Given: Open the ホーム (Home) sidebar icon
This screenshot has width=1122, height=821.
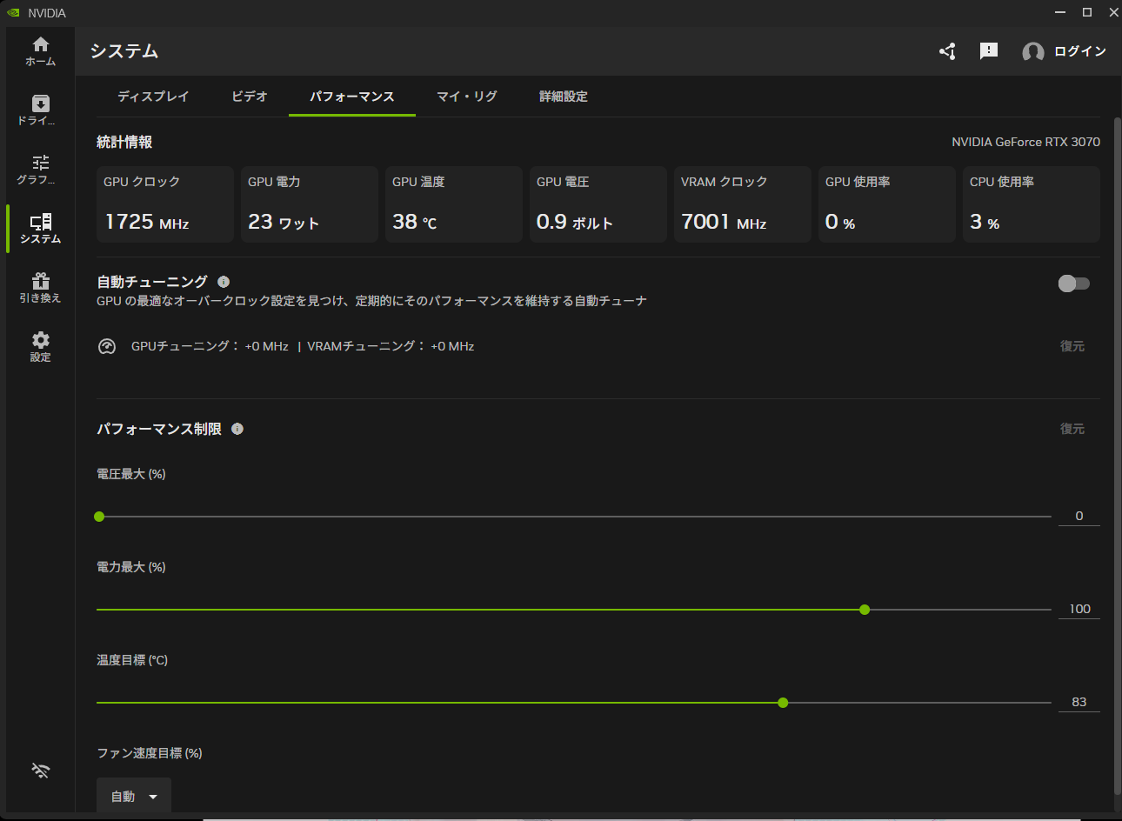Looking at the screenshot, I should coord(40,51).
